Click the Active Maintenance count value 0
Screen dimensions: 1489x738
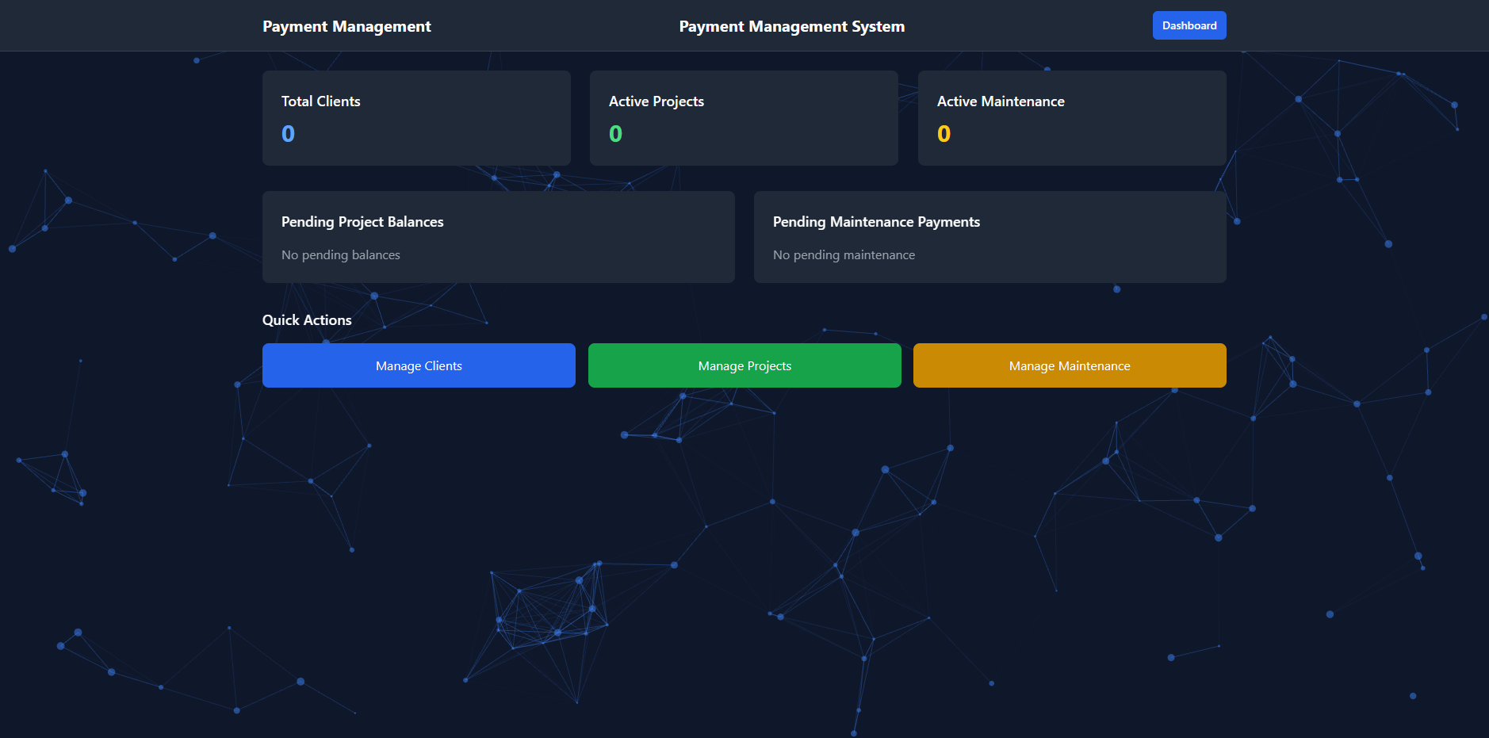coord(944,134)
